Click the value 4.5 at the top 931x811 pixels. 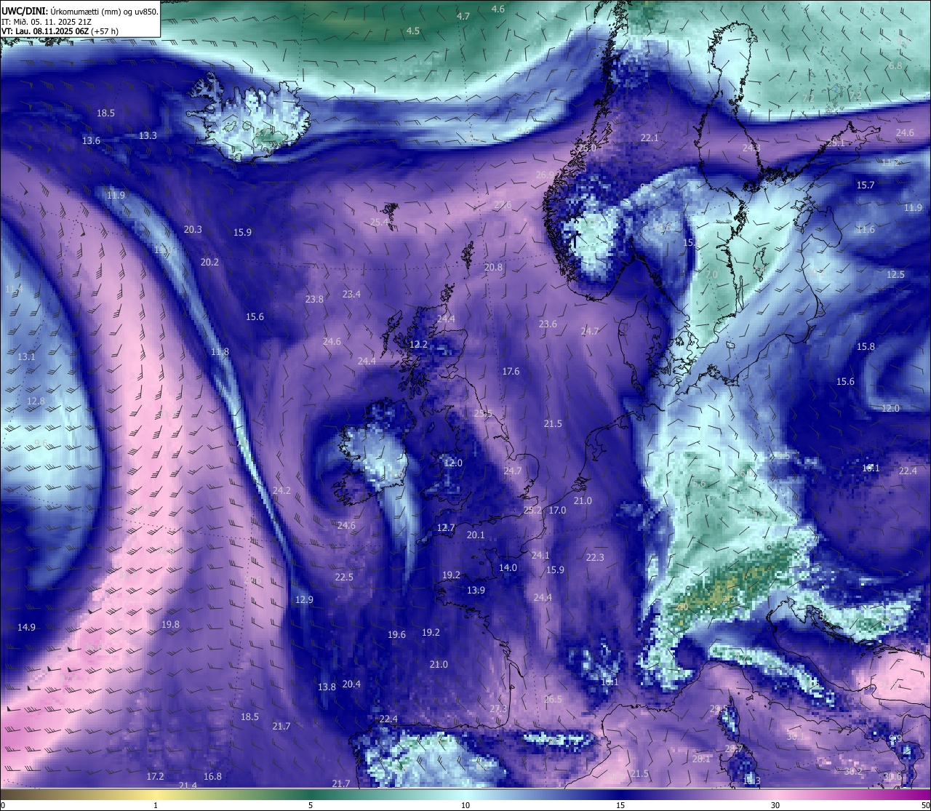[413, 31]
